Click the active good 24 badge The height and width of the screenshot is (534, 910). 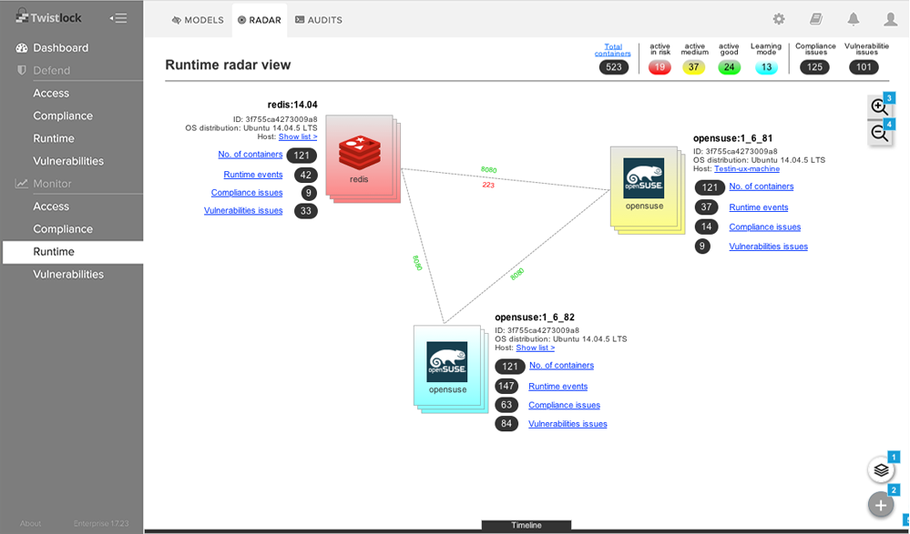pyautogui.click(x=729, y=67)
